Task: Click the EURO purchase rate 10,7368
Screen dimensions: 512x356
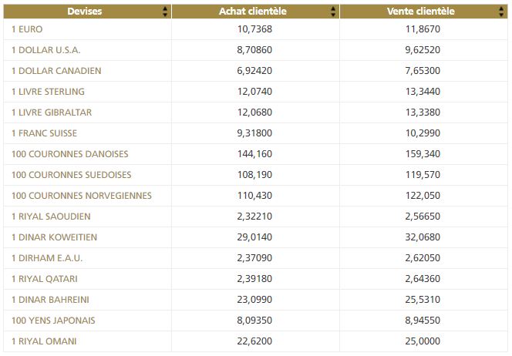Action: (255, 29)
